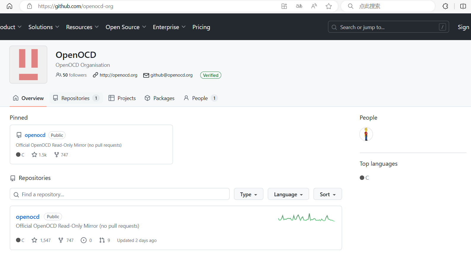Click the commit activity sparkline graph
Image resolution: width=471 pixels, height=277 pixels.
pyautogui.click(x=306, y=218)
